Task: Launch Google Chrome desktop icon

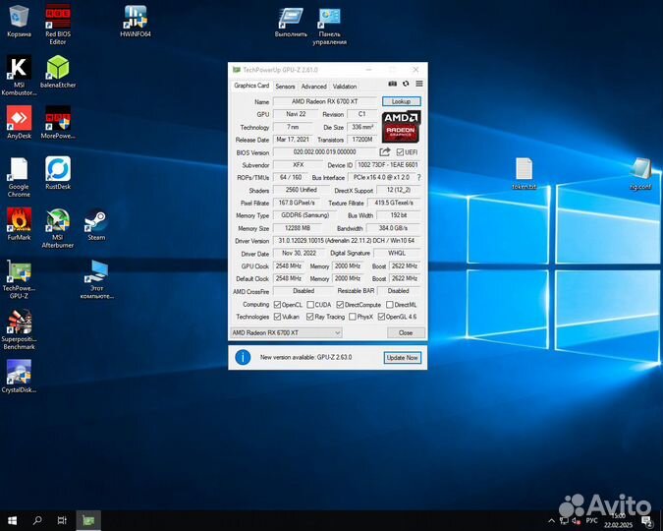Action: click(19, 177)
